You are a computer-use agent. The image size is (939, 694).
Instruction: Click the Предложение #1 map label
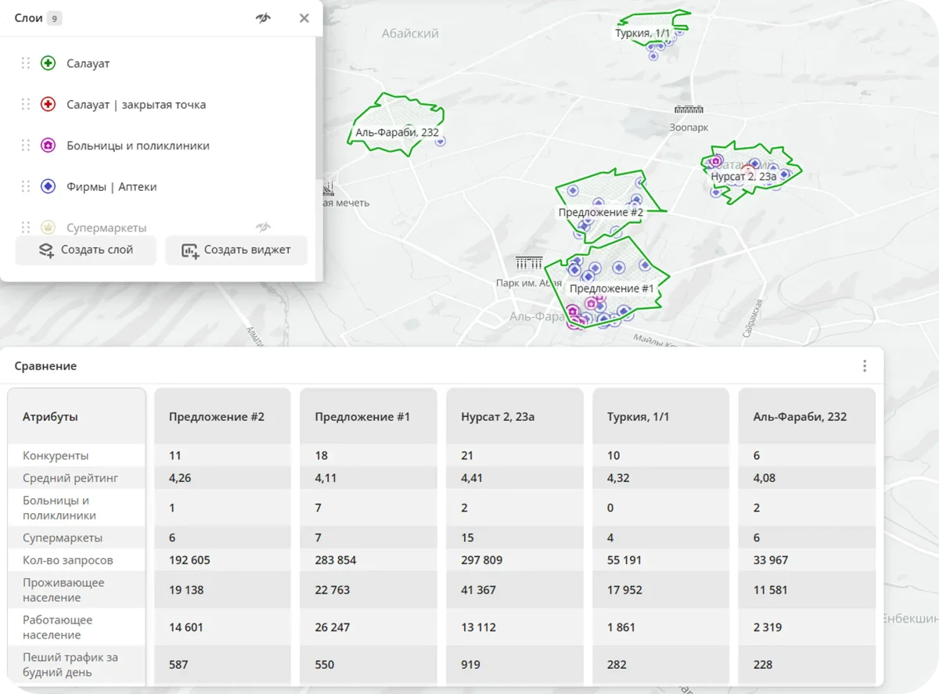coord(611,289)
